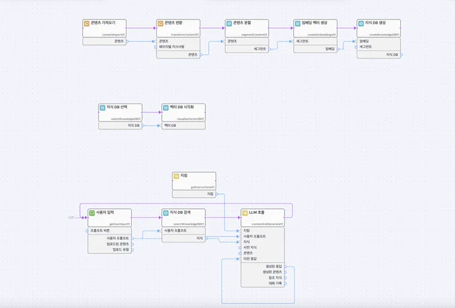455x308 pixels.
Task: Click the orange icon on 콘텐츠 가져오기 node
Action: click(x=86, y=23)
